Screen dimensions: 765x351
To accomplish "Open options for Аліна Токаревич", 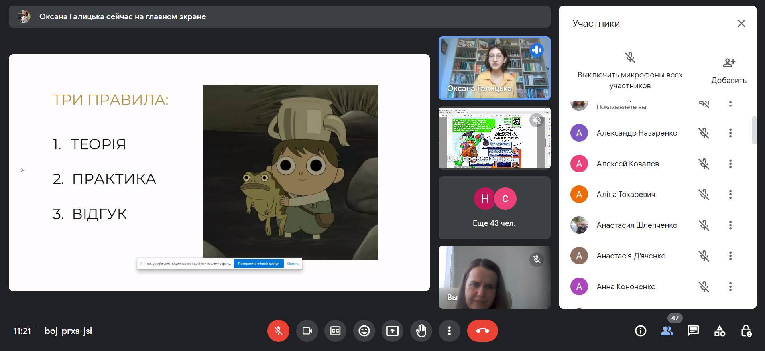I will (x=730, y=194).
